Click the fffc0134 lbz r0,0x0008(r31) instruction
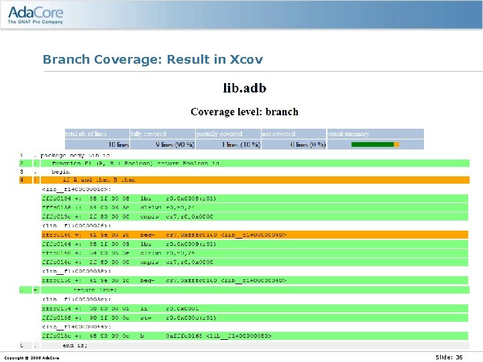483x362 pixels. [x=255, y=198]
